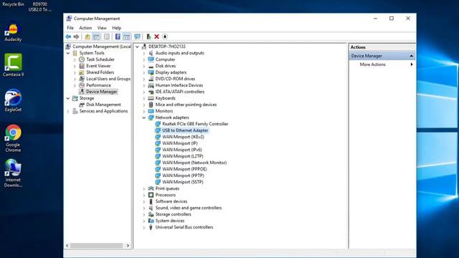
Task: Select Device Manager in the console tree
Action: coord(102,92)
